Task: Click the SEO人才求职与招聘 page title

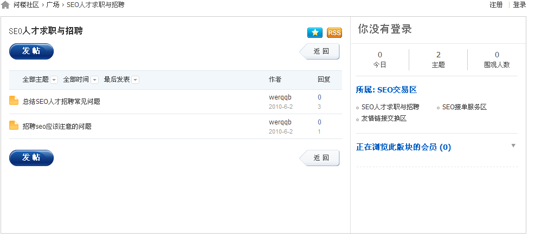Action: [46, 31]
